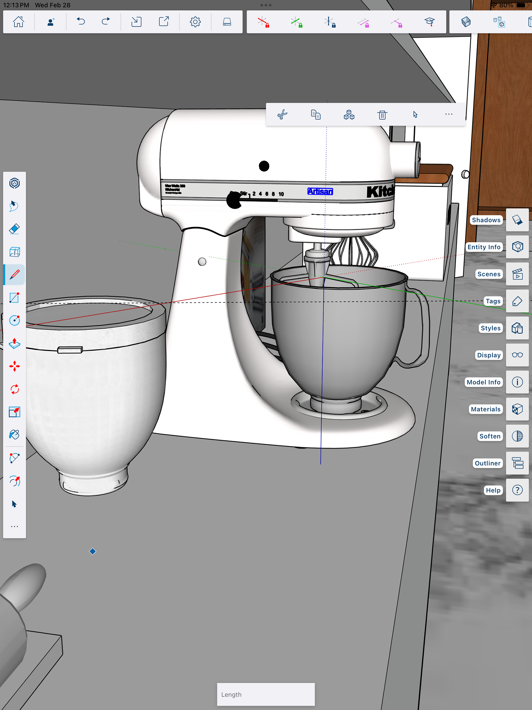This screenshot has height=710, width=532.
Task: Open the Display panel glasses icon
Action: tap(517, 355)
